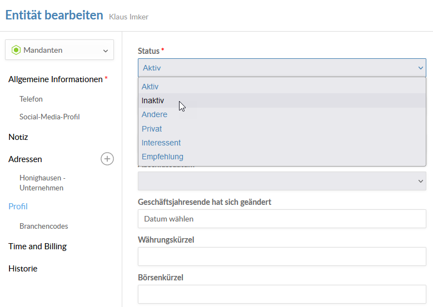
Task: Open the empty dropdown below the status list
Action: pyautogui.click(x=282, y=181)
